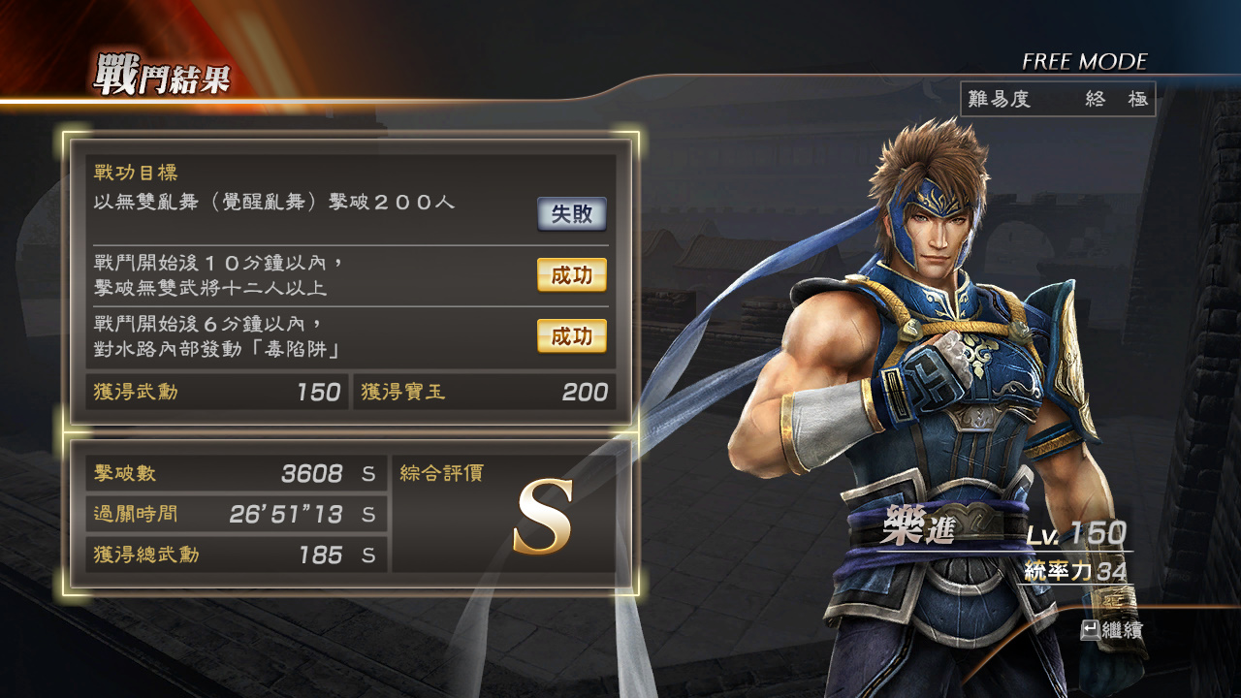
Task: Click the 擊破數 3608 row
Action: coord(236,474)
